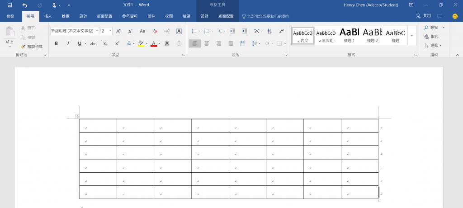Click the table resize handle at the bottom corner

[x=380, y=200]
